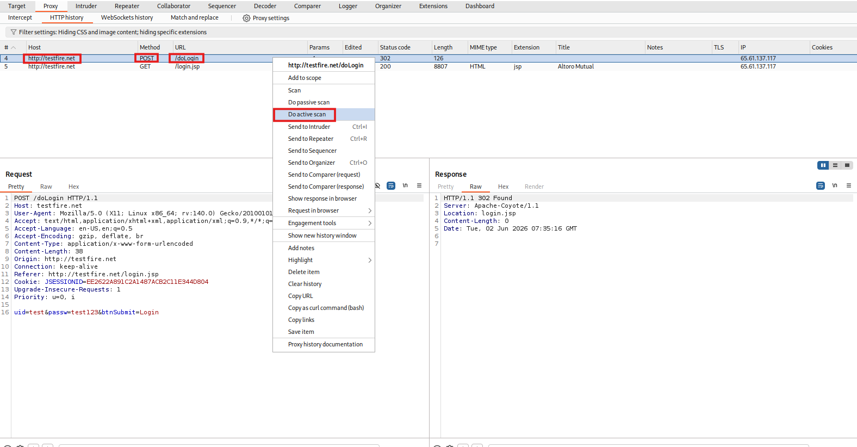This screenshot has height=447, width=857.
Task: Select Render view in Response pane
Action: click(534, 187)
